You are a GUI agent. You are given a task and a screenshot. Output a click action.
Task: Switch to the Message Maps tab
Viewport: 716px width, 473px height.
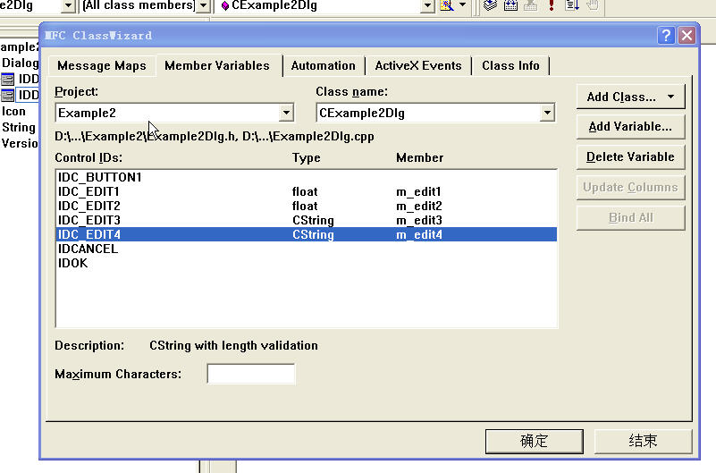(x=101, y=66)
